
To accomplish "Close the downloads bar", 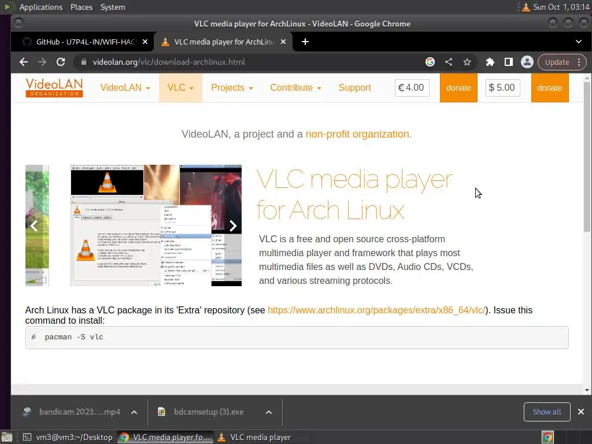I will pos(581,412).
